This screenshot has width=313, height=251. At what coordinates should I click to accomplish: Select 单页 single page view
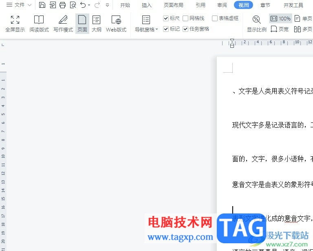(x=303, y=19)
